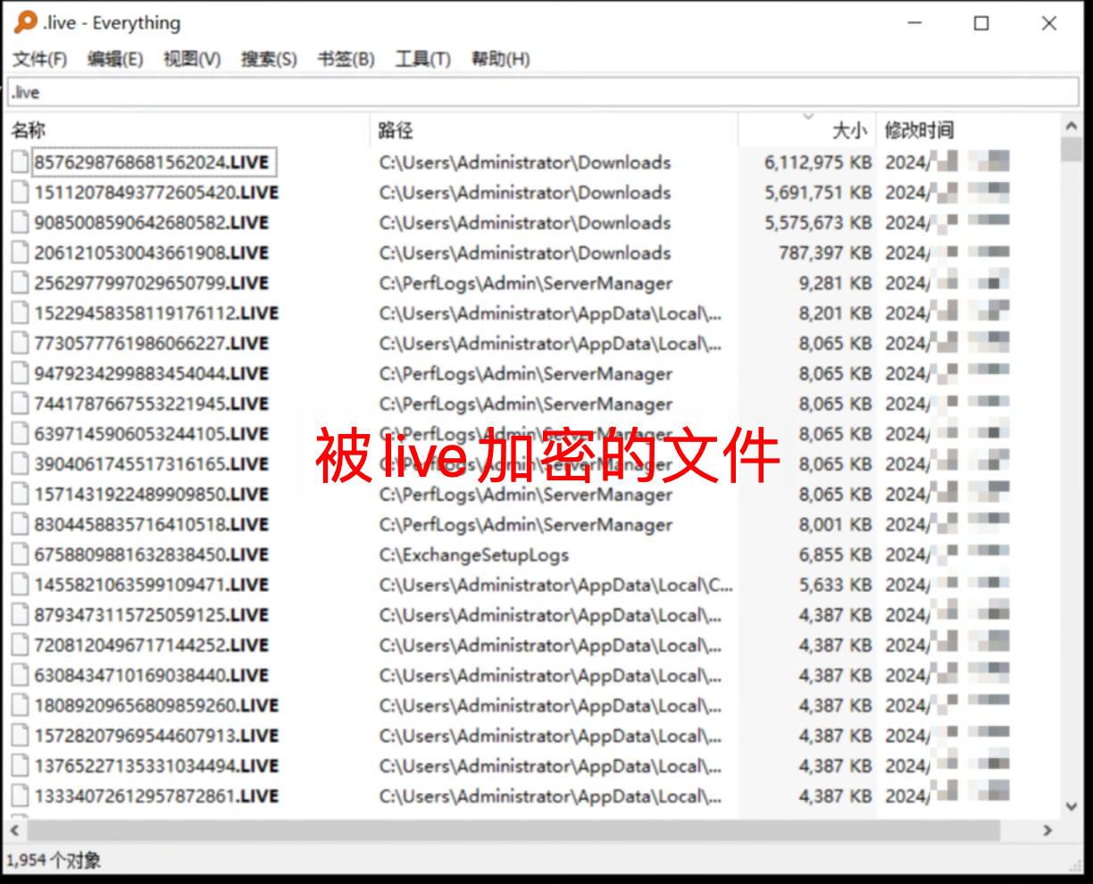Select file name 2562977997029650799.LIVE

coord(151,283)
